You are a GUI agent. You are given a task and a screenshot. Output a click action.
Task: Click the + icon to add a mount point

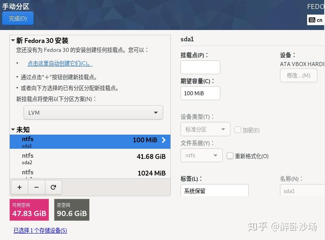19,187
